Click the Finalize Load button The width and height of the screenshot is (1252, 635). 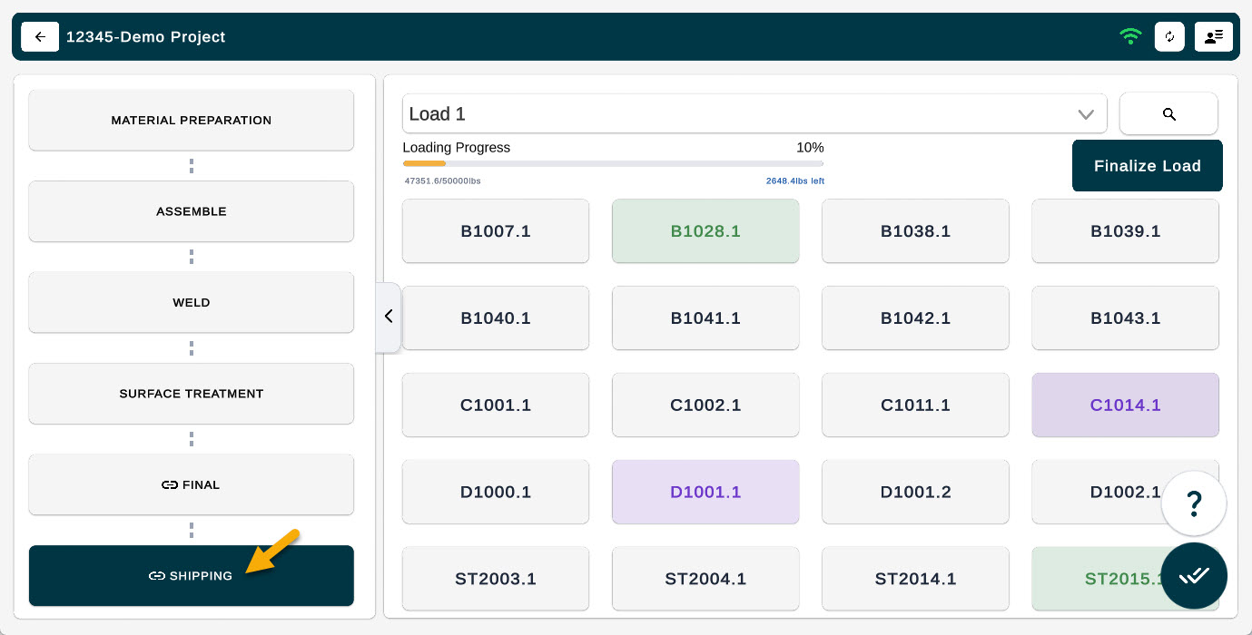click(x=1147, y=166)
